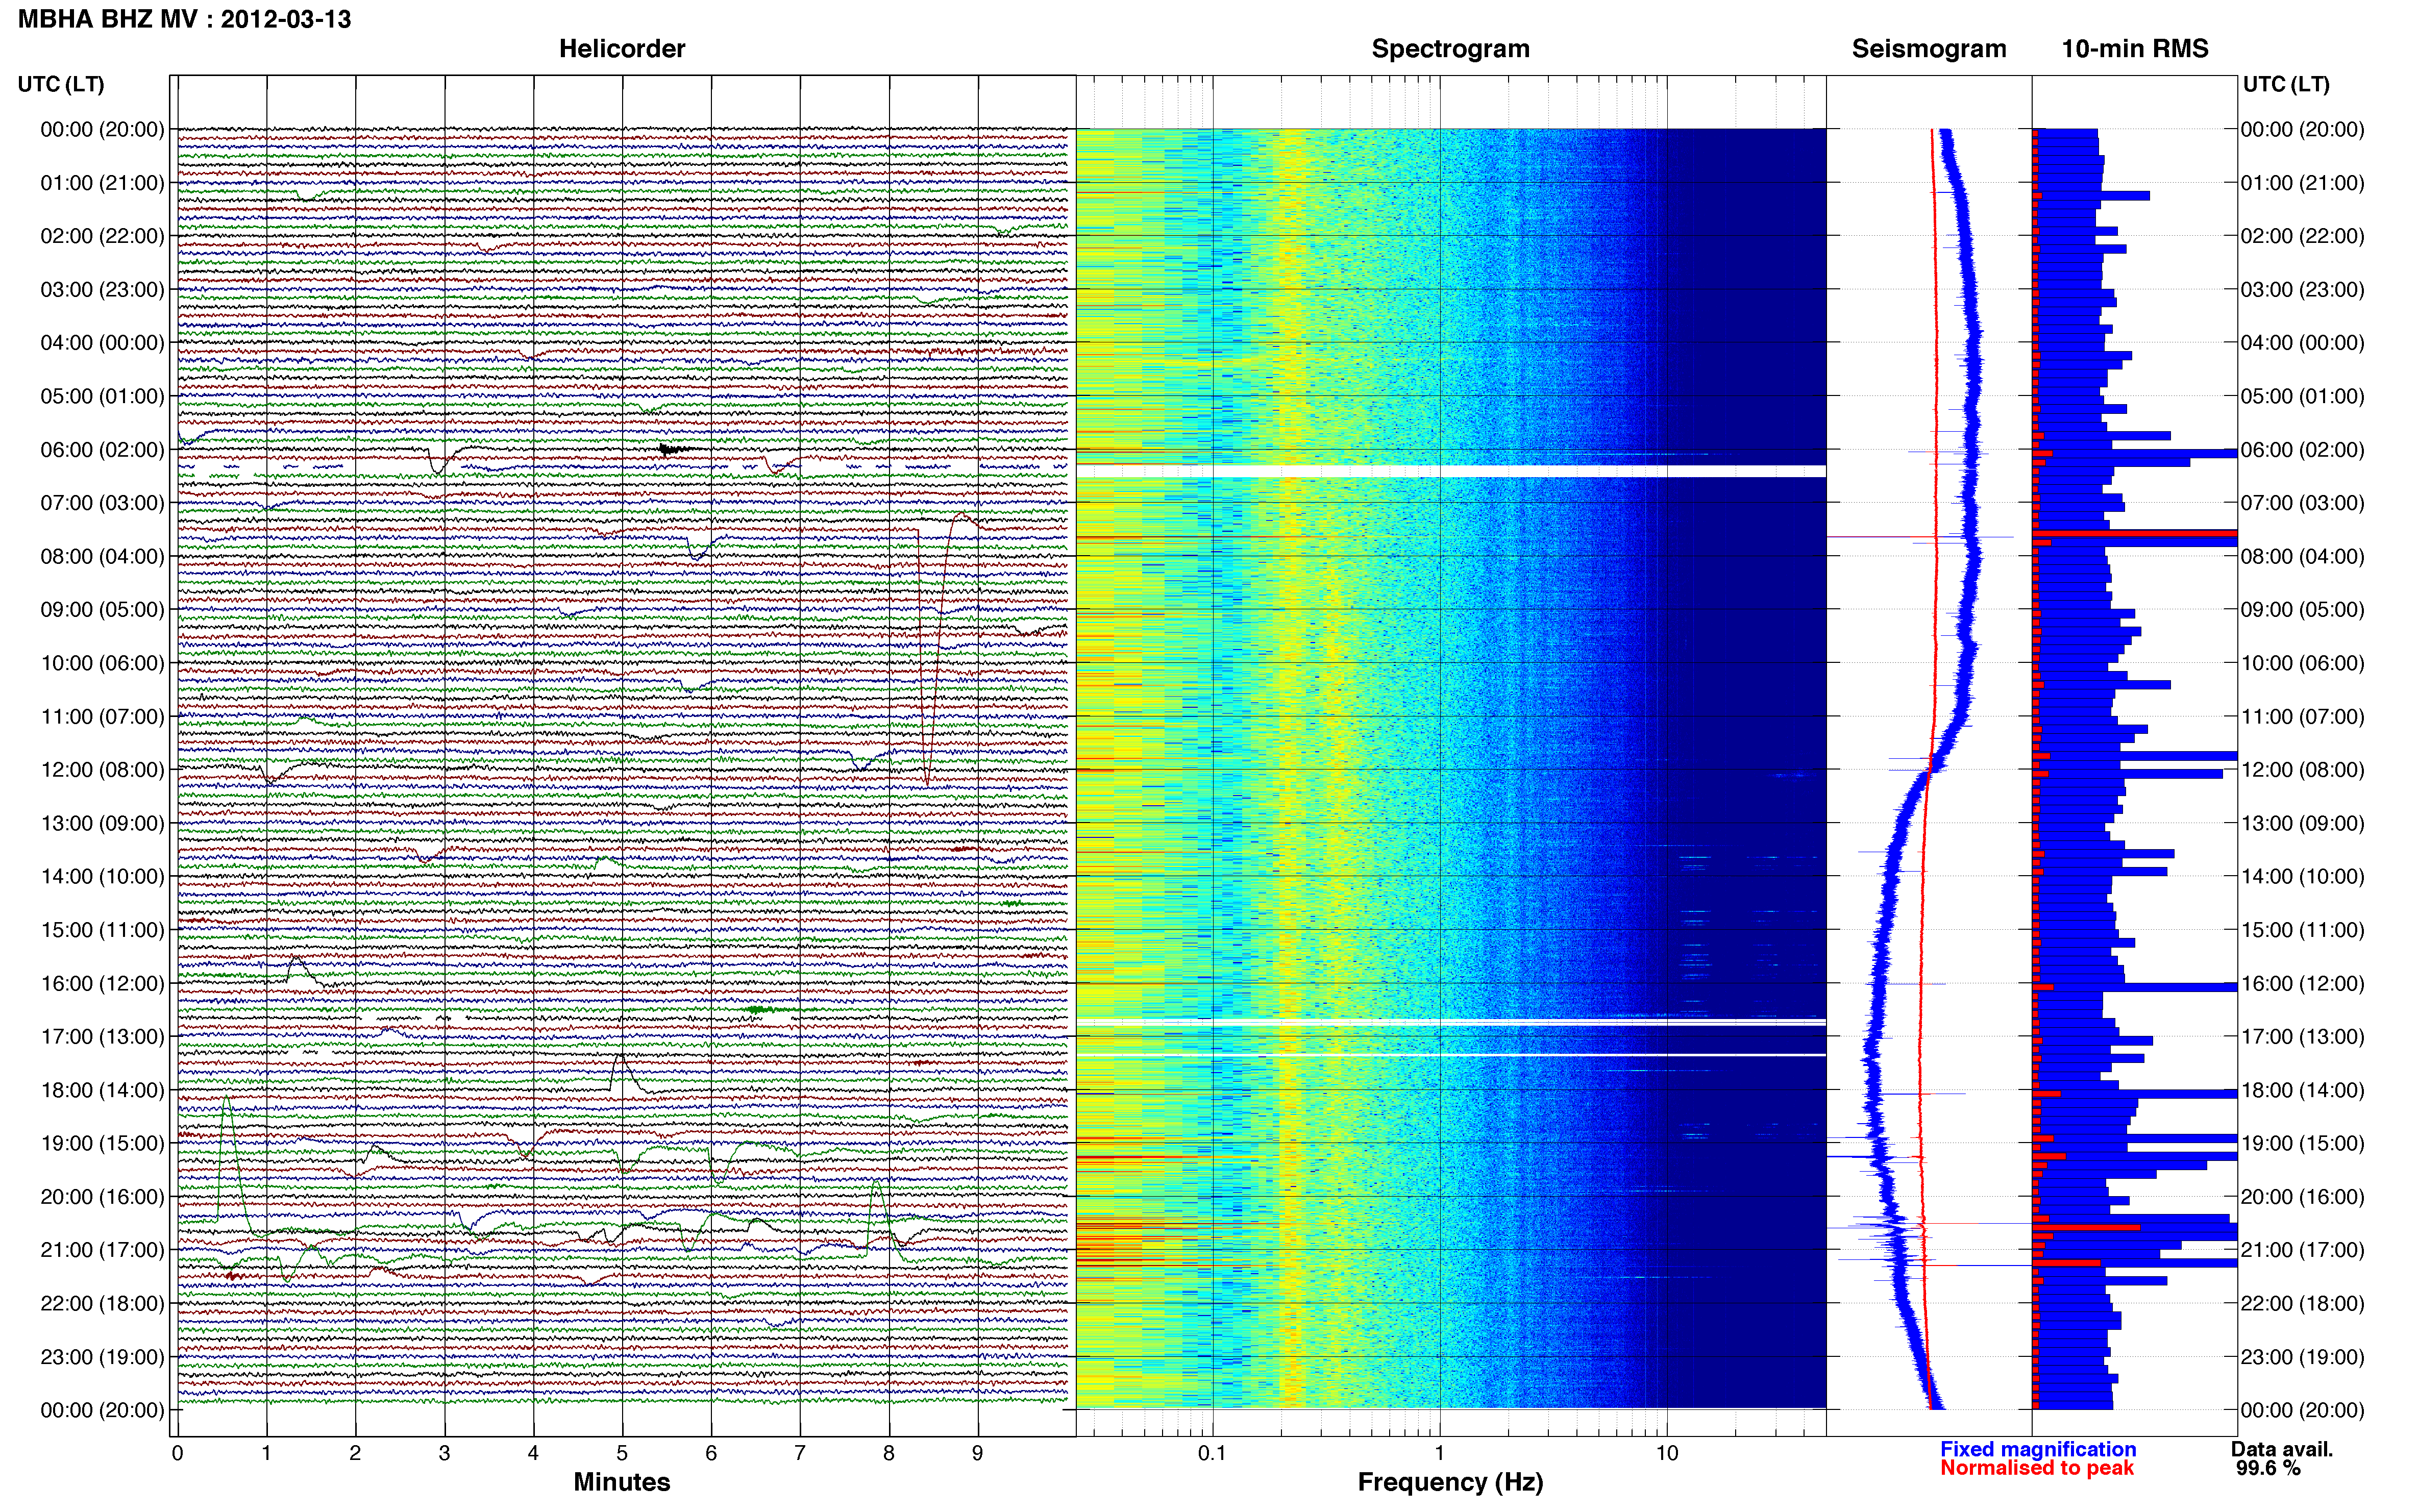This screenshot has height=1512, width=2419.
Task: Select the "0.1" frequency tick label
Action: pos(1212,1454)
